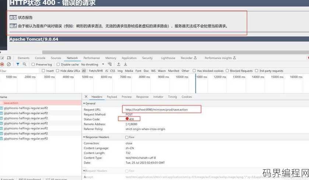This screenshot has width=309, height=180.
Task: Show the Cookies tab
Action: 187,97
